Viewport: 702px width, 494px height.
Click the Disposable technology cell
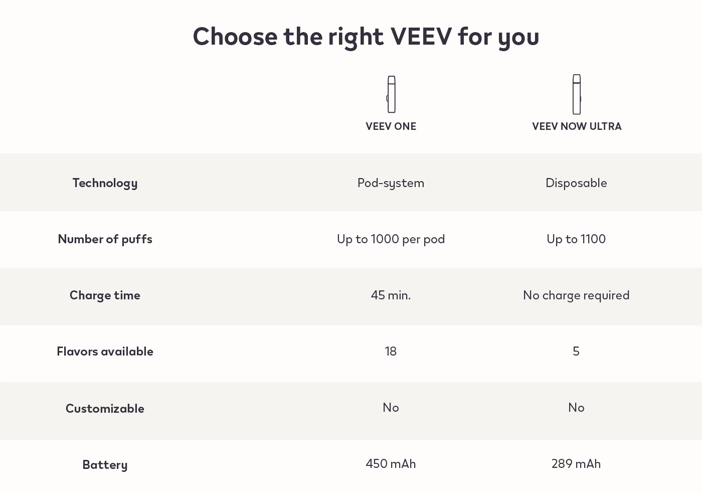576,183
